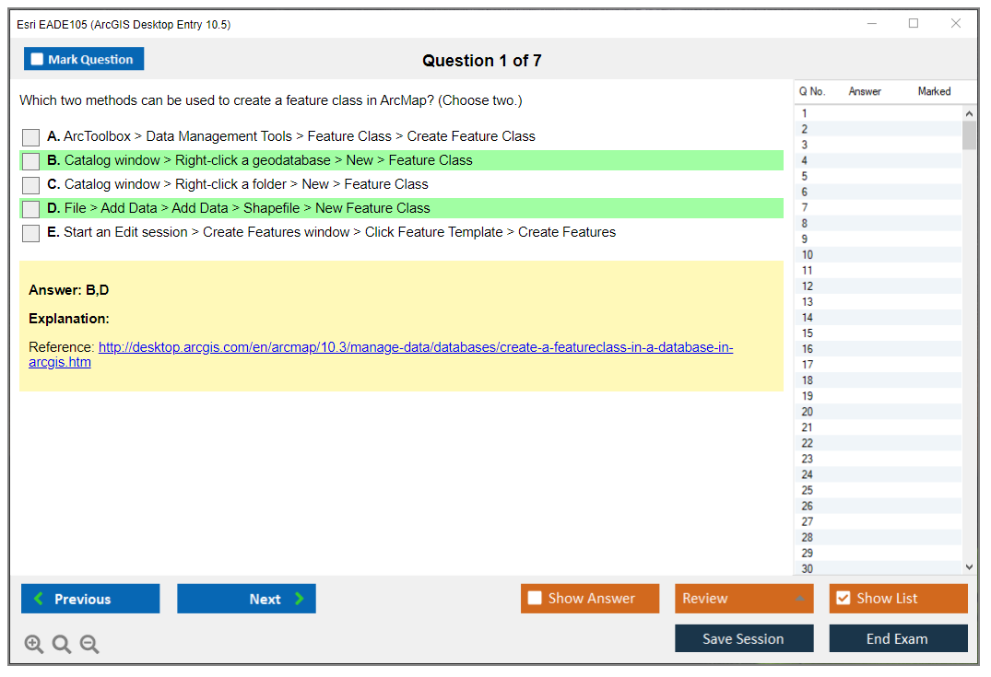Go to the Next question
The height and width of the screenshot is (677, 991).
[x=246, y=599]
